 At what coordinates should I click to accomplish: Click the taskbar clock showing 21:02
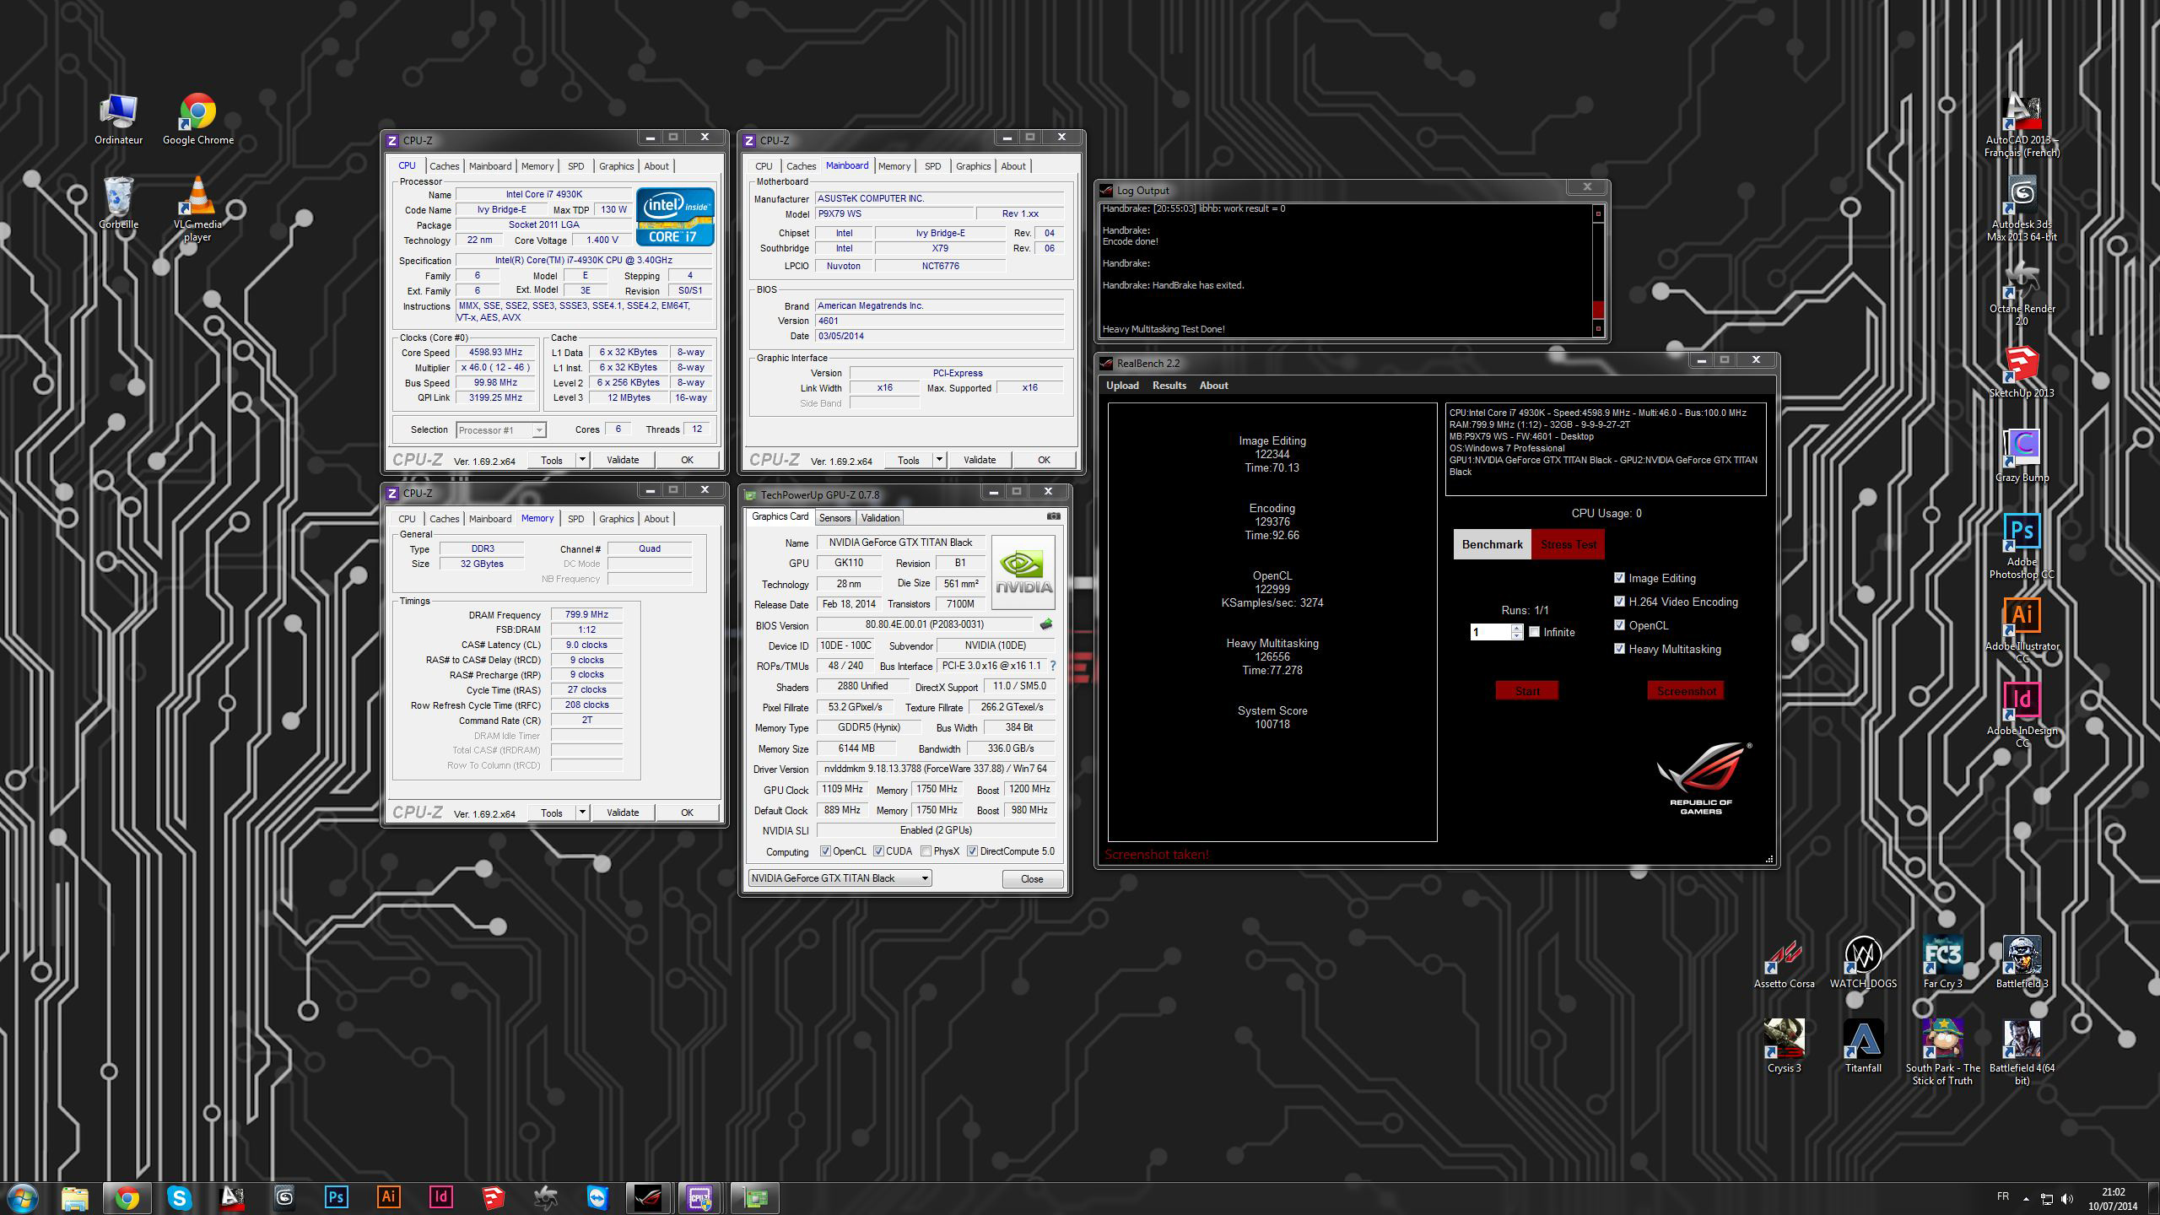point(2113,1199)
